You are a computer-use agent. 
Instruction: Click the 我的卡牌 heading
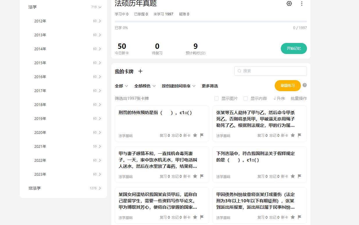(x=124, y=71)
